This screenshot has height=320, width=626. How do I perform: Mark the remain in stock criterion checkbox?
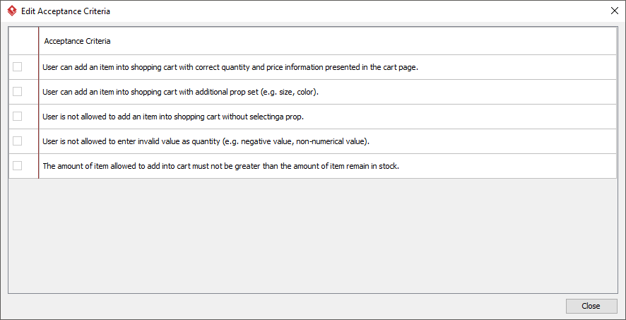coord(17,165)
